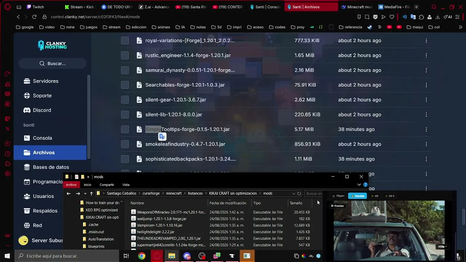Select walljump-1.20.1-1.3.8-forge.jar in Explorer

pyautogui.click(x=162, y=219)
